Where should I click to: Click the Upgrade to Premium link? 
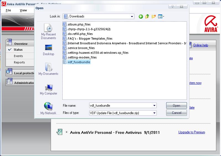pos(192,132)
